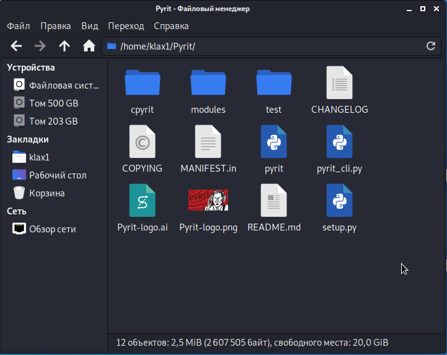Open Корзина in the sidebar

pos(46,193)
